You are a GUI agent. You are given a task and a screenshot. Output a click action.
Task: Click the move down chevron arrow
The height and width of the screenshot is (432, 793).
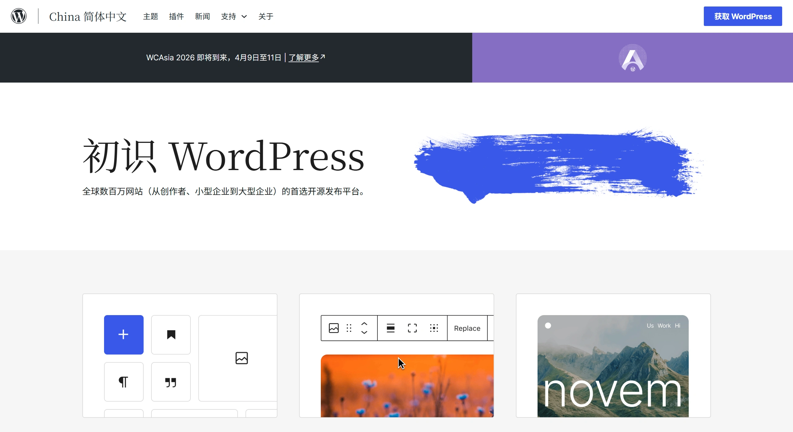point(364,332)
